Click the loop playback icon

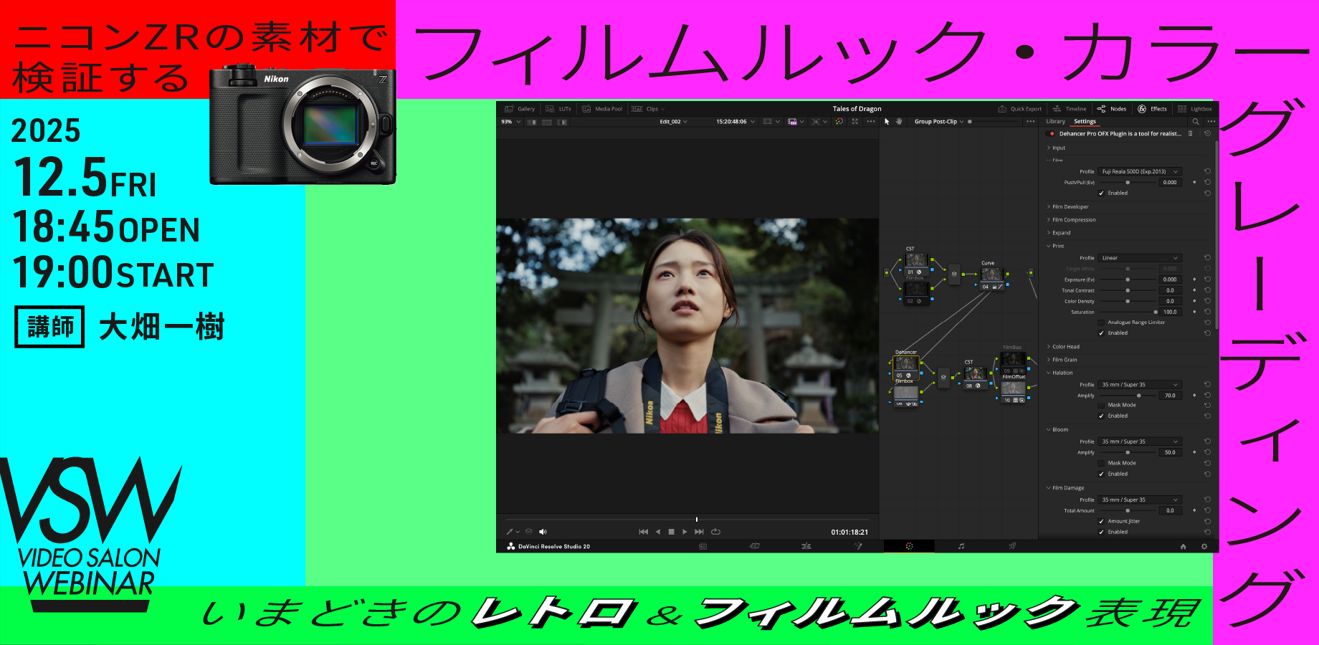715,532
